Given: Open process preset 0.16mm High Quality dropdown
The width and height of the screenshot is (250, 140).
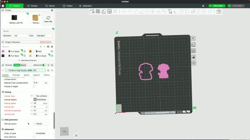Looking at the screenshot, I should [25, 71].
